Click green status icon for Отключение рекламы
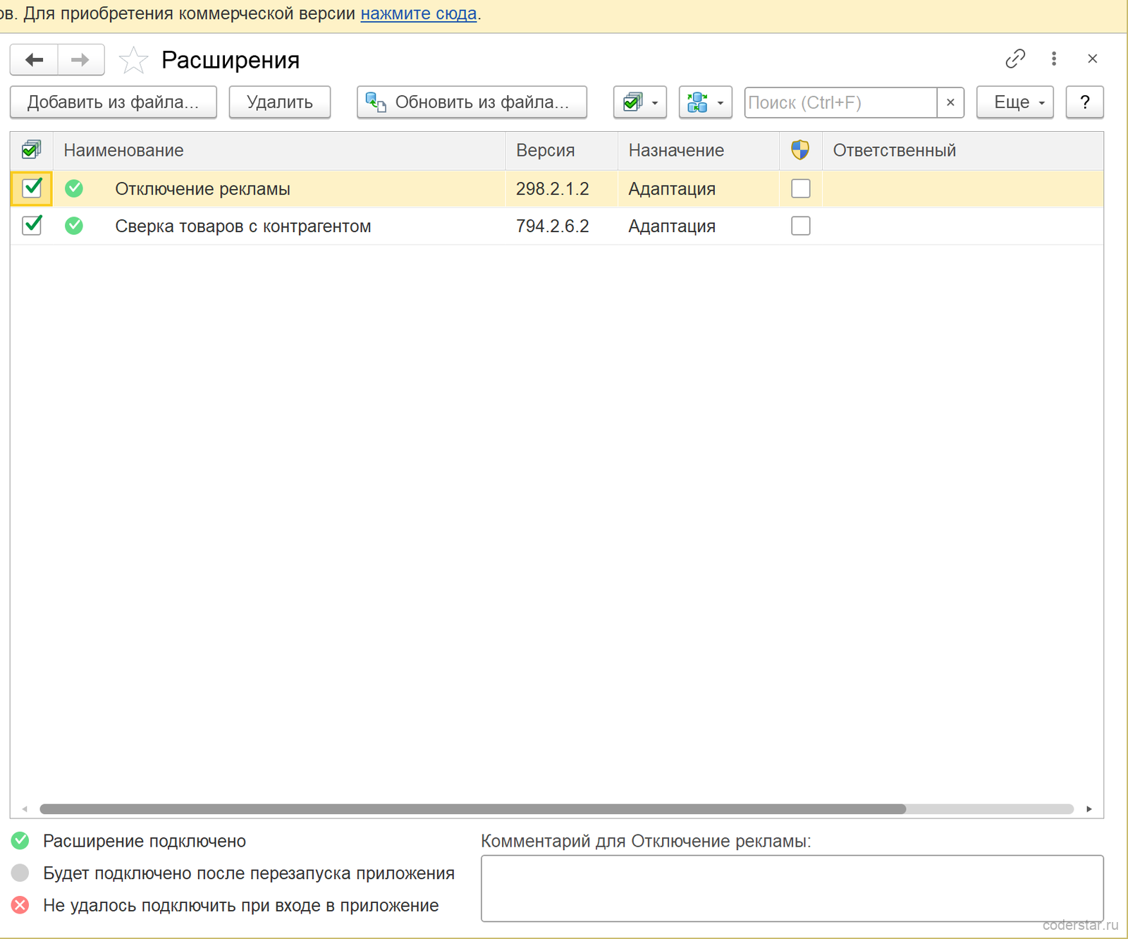Image resolution: width=1128 pixels, height=939 pixels. [x=74, y=188]
